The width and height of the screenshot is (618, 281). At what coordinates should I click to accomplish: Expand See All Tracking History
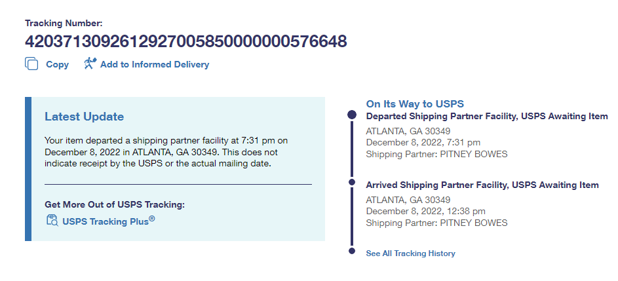[410, 253]
